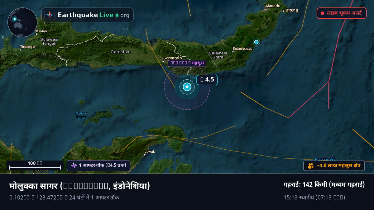
Task: Click the Molucca Sea location heading
Action: (x=80, y=186)
